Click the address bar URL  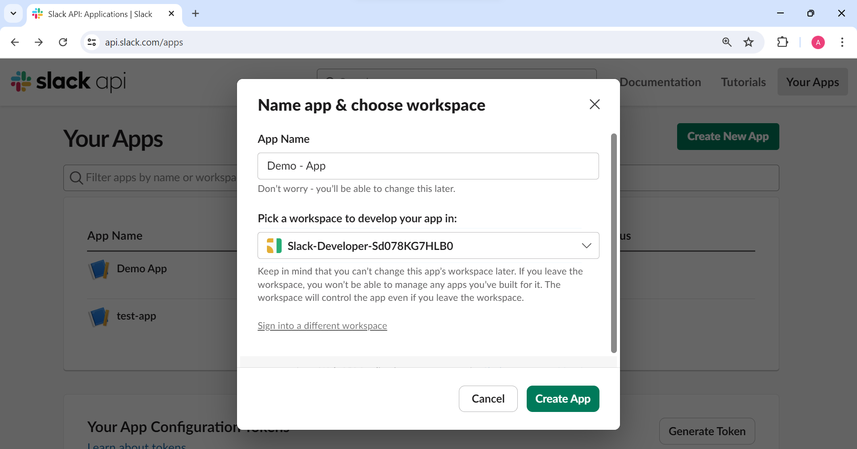144,42
